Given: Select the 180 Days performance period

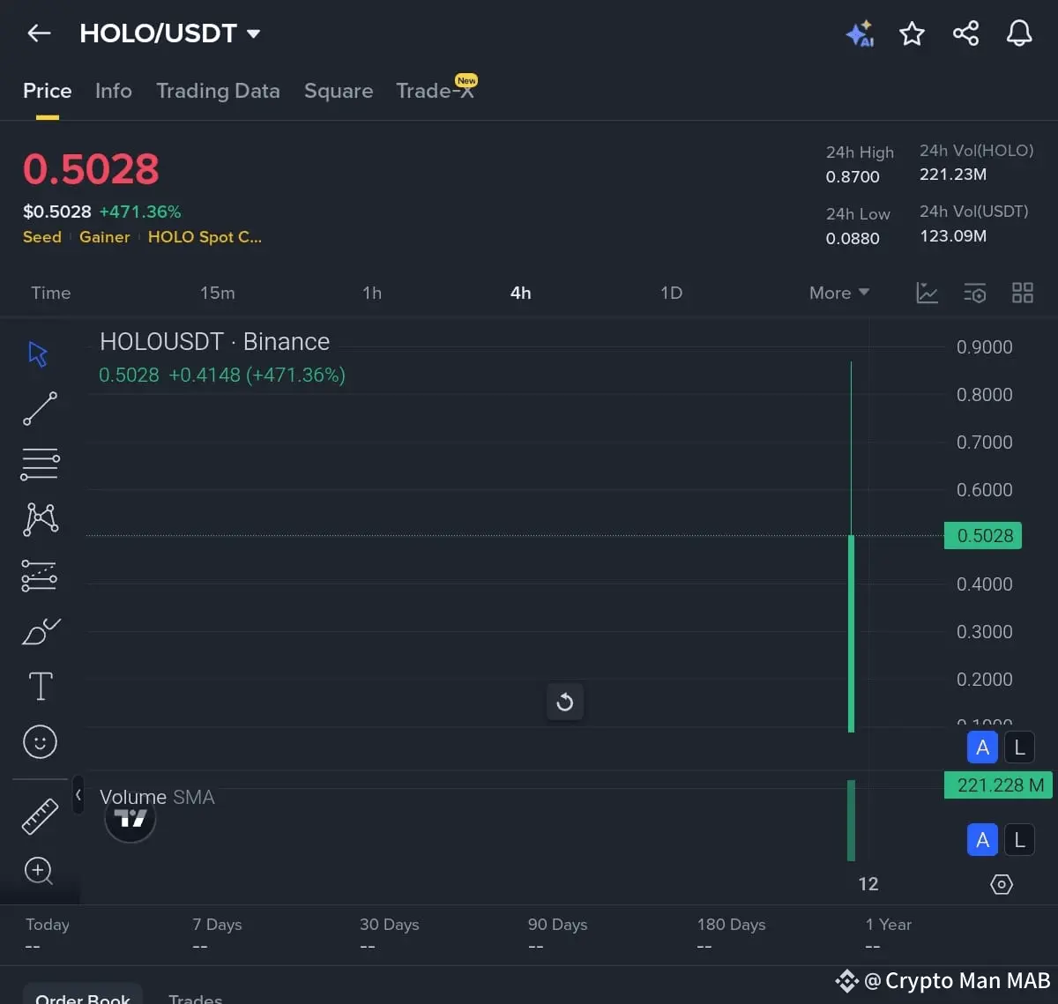Looking at the screenshot, I should point(731,934).
